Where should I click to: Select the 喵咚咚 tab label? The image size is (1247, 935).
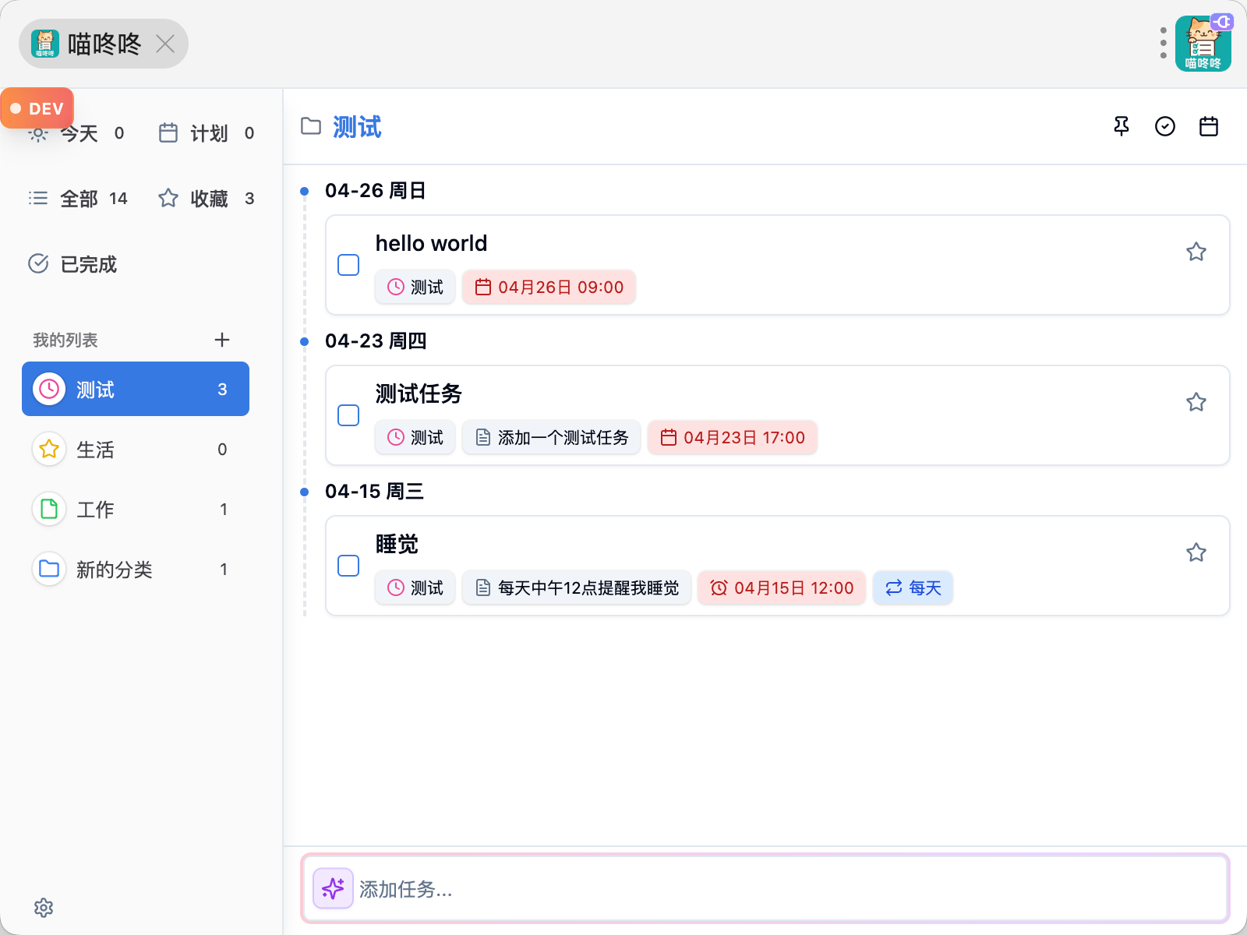pyautogui.click(x=104, y=44)
